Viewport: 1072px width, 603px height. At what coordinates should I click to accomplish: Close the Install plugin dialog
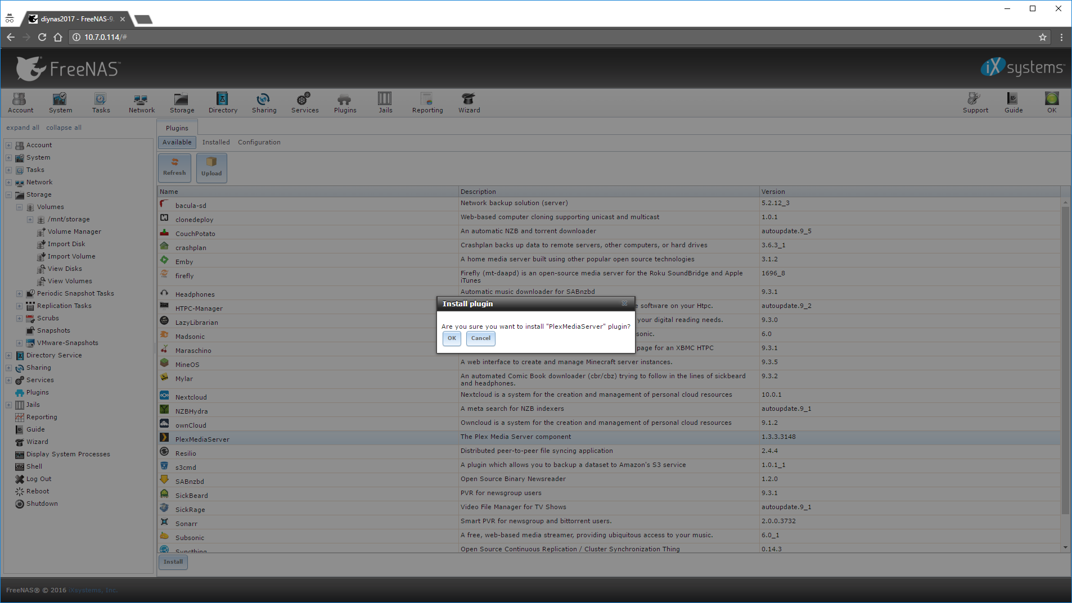(624, 303)
